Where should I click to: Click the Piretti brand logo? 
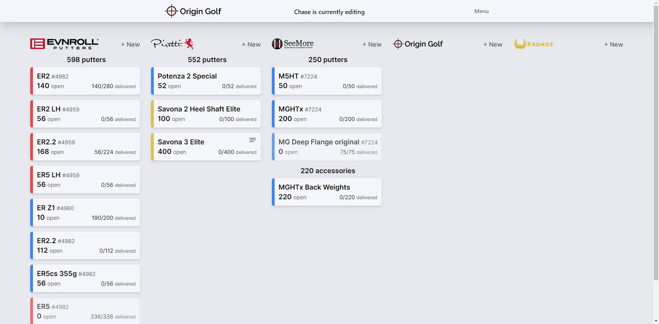(172, 44)
